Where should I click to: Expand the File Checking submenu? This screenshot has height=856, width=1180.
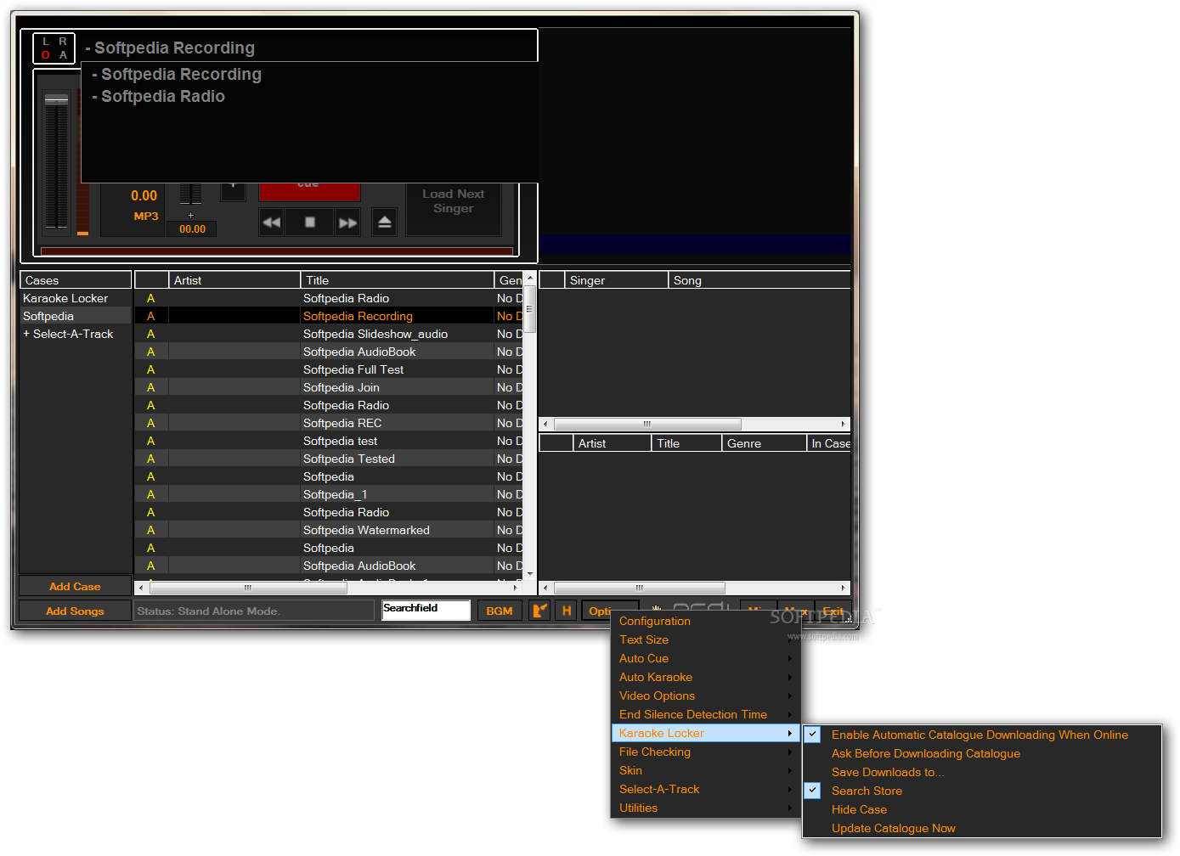(705, 752)
